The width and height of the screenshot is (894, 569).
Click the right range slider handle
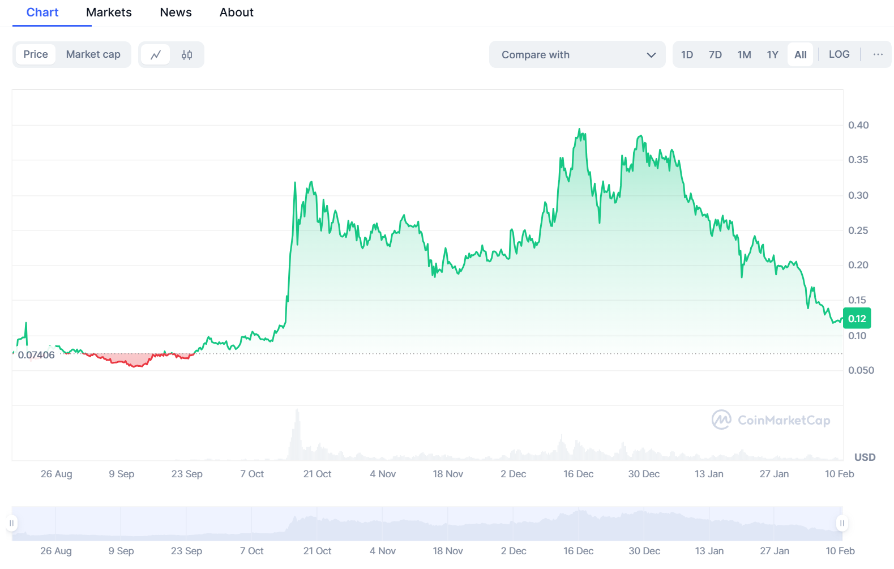pos(842,523)
